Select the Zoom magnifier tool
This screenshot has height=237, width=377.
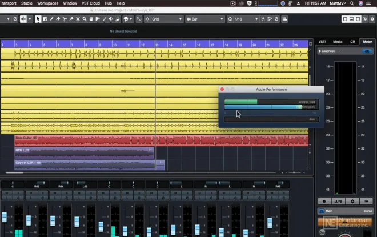(x=85, y=19)
